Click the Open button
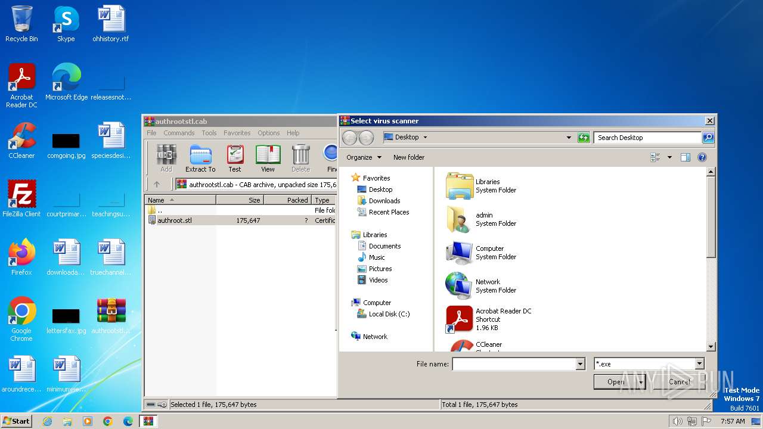The image size is (763, 429). [616, 382]
